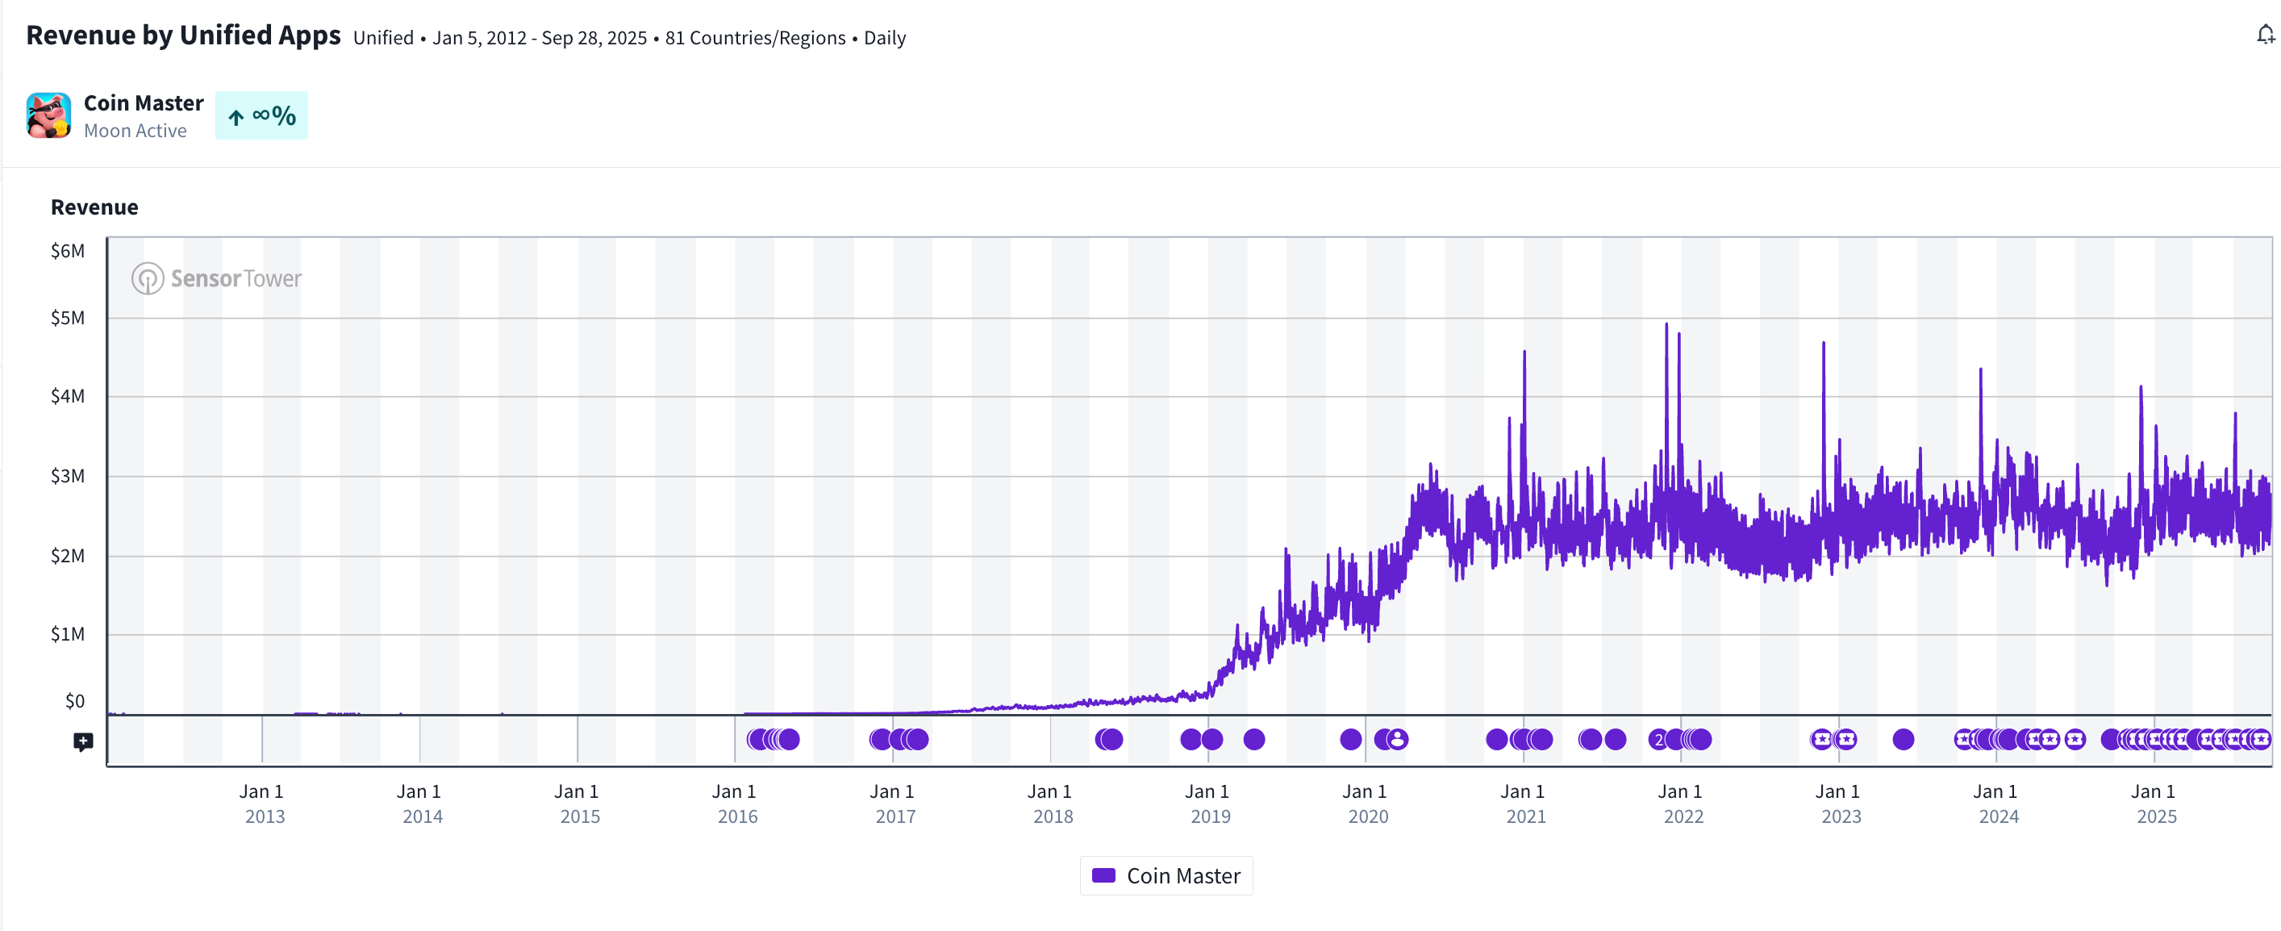
Task: Click the Coin Master legend color swatch
Action: coord(1103,875)
